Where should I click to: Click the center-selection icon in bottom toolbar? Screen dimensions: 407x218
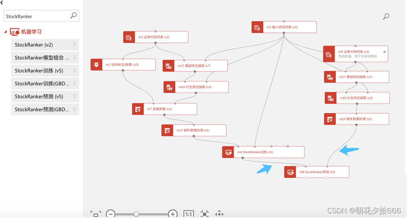point(204,214)
